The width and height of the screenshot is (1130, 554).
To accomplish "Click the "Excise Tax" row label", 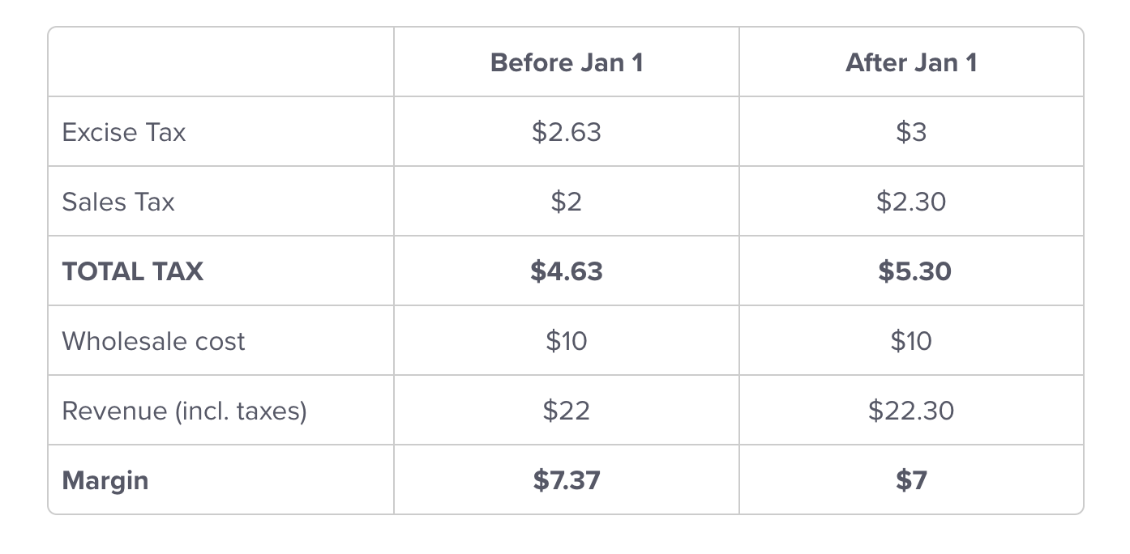I will 124,132.
